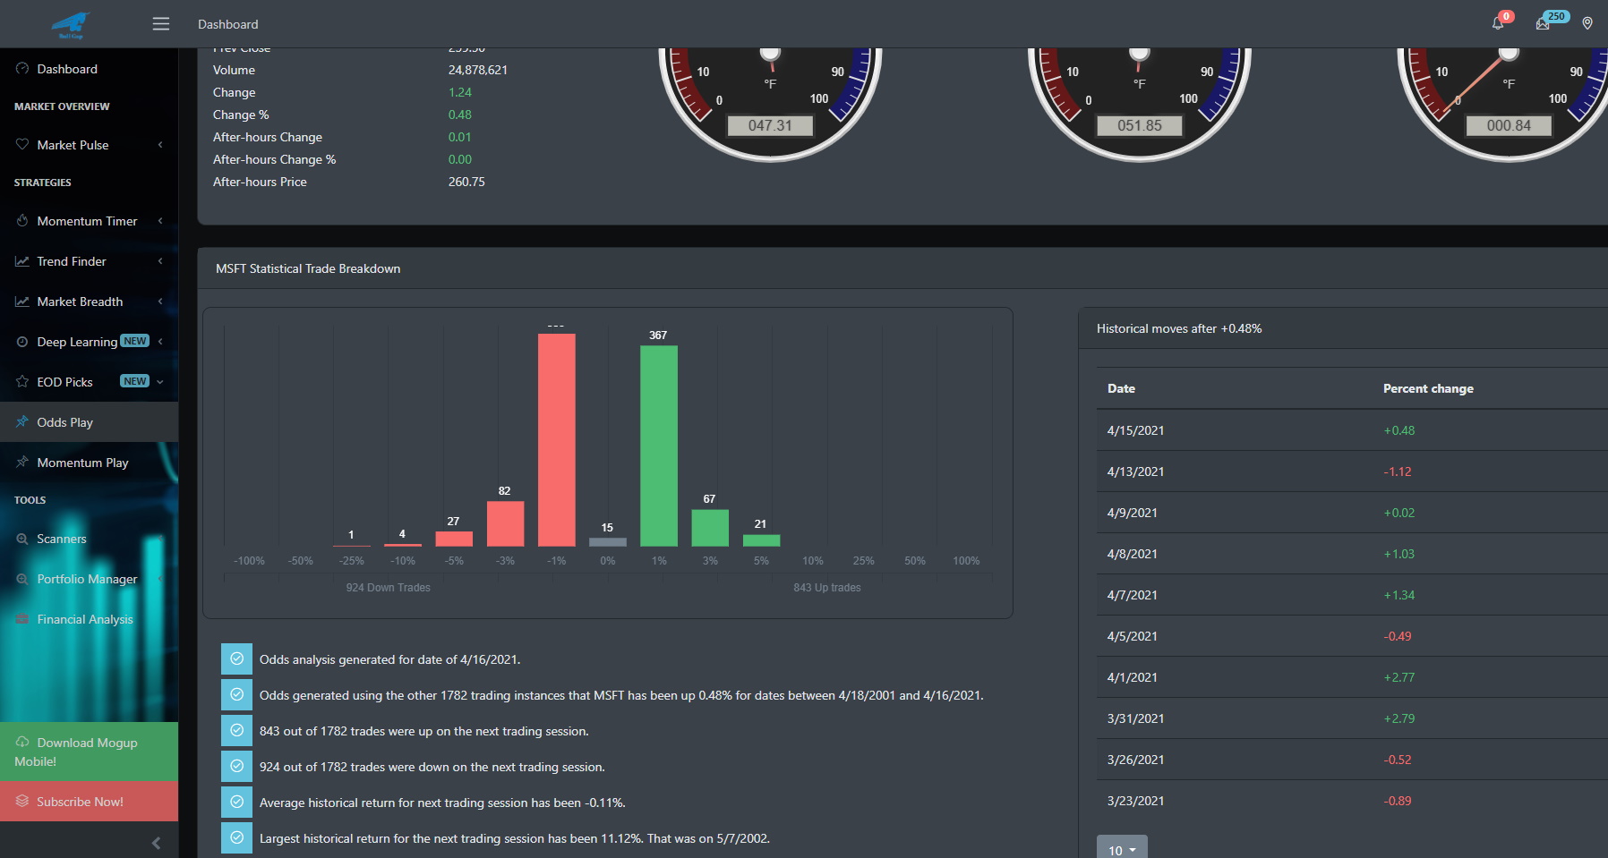This screenshot has width=1608, height=858.
Task: Click check icon beside 'Odds analysis generated' line
Action: 236,658
